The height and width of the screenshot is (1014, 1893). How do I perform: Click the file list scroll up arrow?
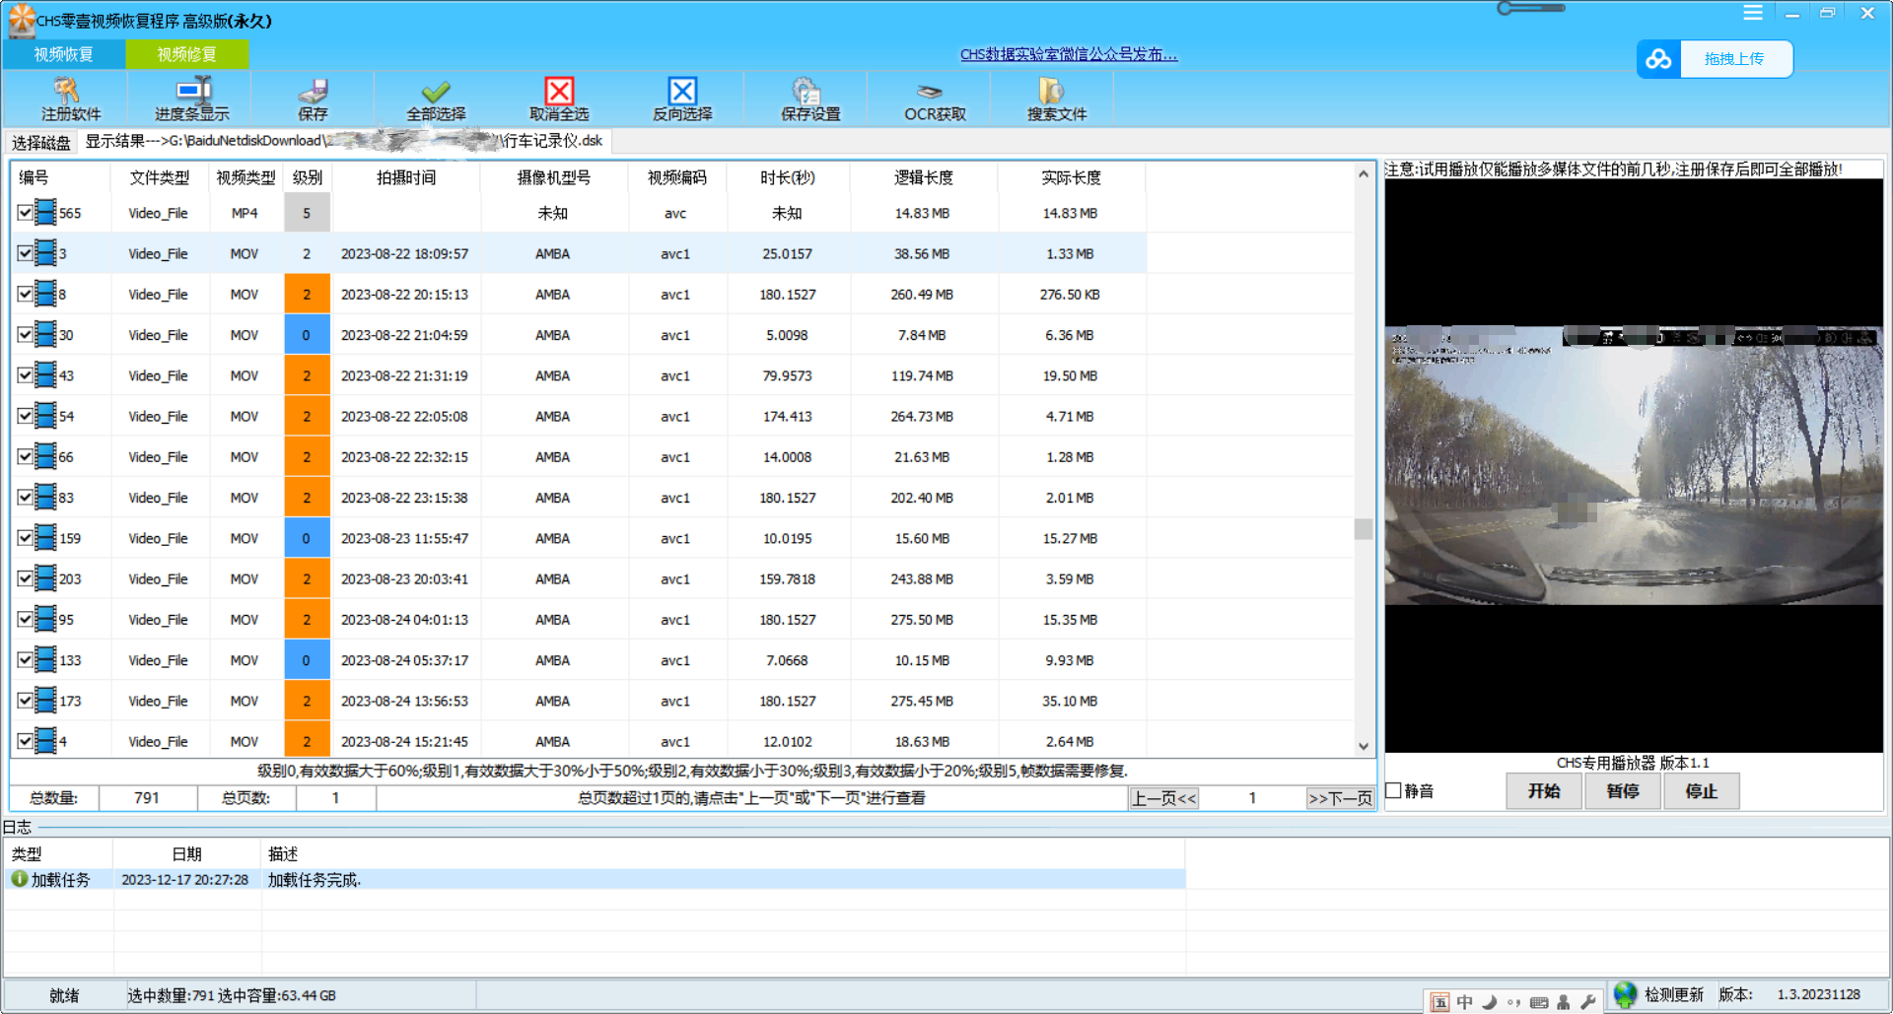coord(1364,173)
